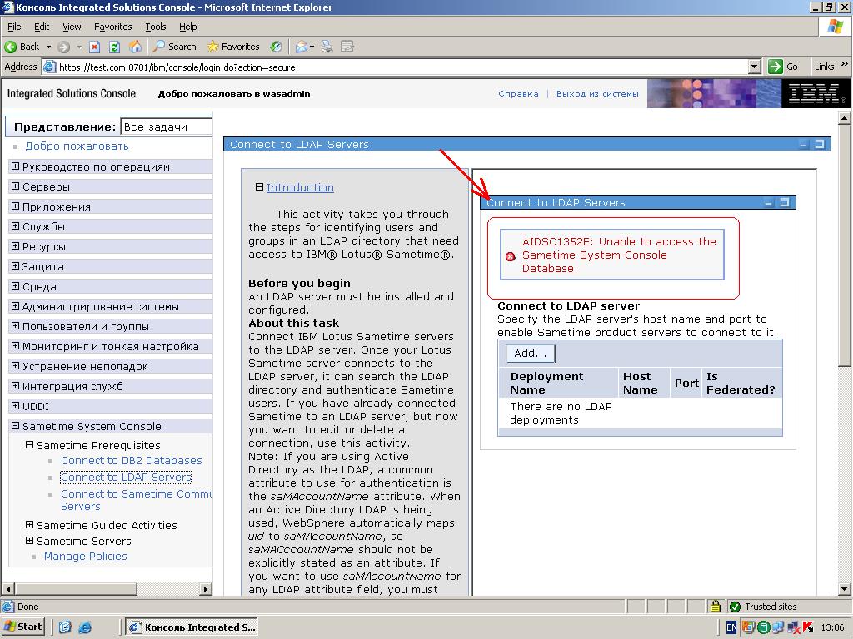Expand Мониторинг и тонкая настройка node
853x639 pixels.
[16, 346]
